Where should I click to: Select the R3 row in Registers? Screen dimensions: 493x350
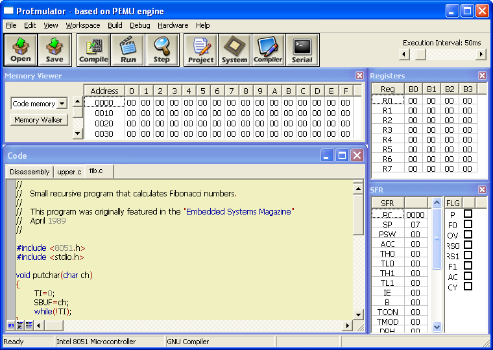(x=424, y=130)
